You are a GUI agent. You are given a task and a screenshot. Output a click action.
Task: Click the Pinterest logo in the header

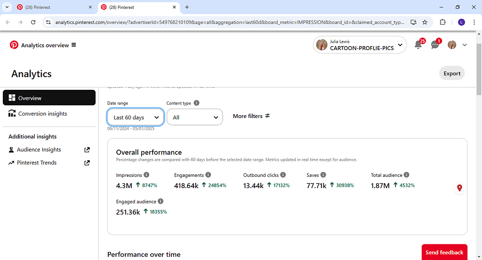tap(14, 45)
